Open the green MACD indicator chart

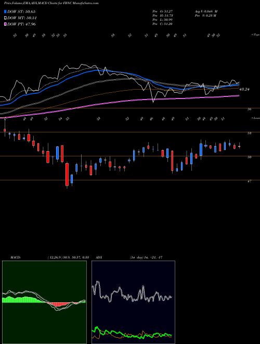(x=44, y=302)
